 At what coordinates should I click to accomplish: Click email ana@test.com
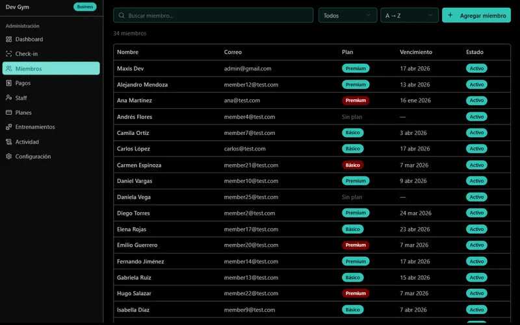coord(242,101)
